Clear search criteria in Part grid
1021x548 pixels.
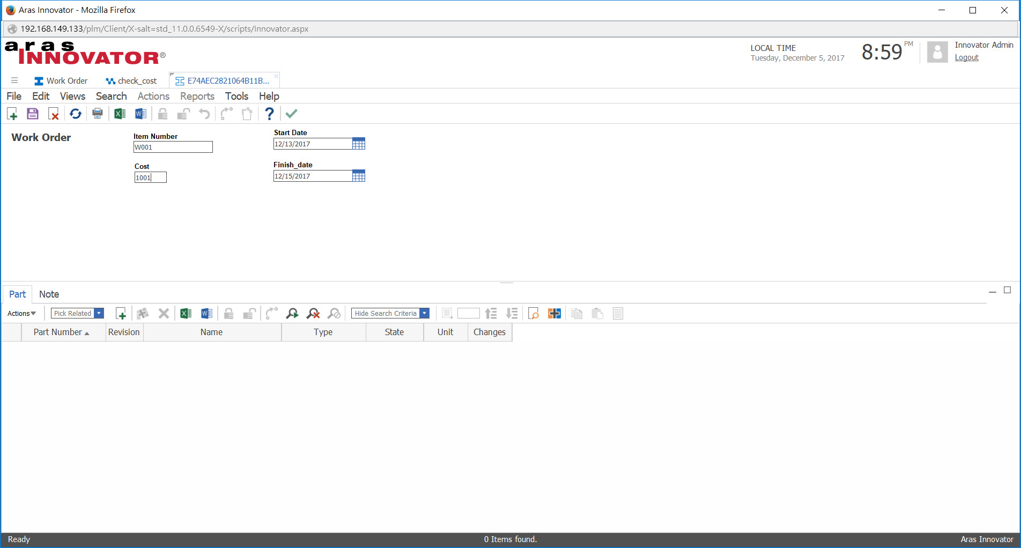click(313, 314)
